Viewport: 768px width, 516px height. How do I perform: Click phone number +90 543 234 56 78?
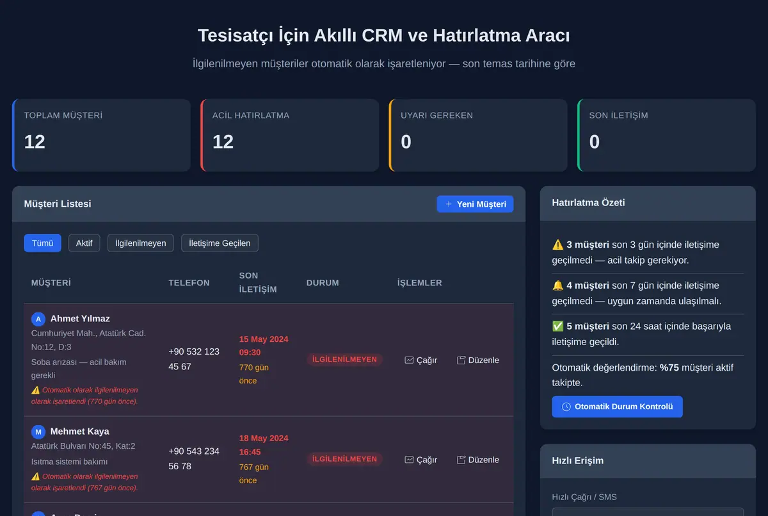click(x=194, y=459)
